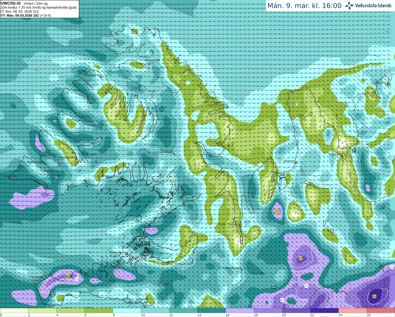Click the Bjargtangar station label
Viewport: 395px width, 317px height.
click(10, 176)
